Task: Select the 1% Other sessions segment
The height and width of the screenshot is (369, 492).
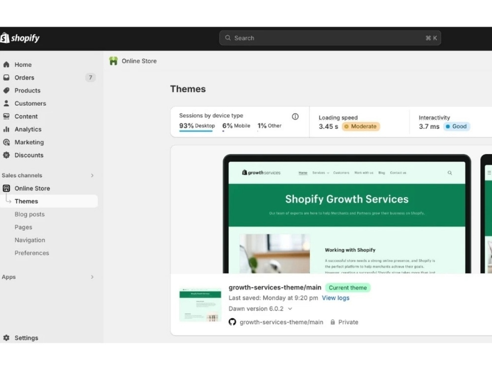Action: pyautogui.click(x=270, y=126)
